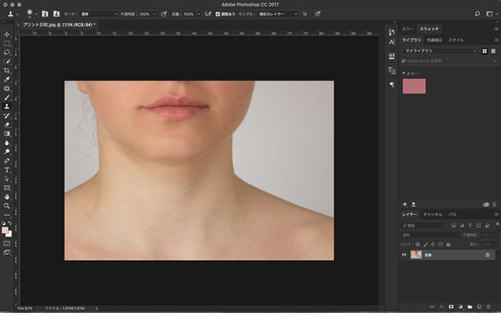Screen dimensions: 501x313
Task: Open the 流量 flow dropdown arrow
Action: (199, 14)
